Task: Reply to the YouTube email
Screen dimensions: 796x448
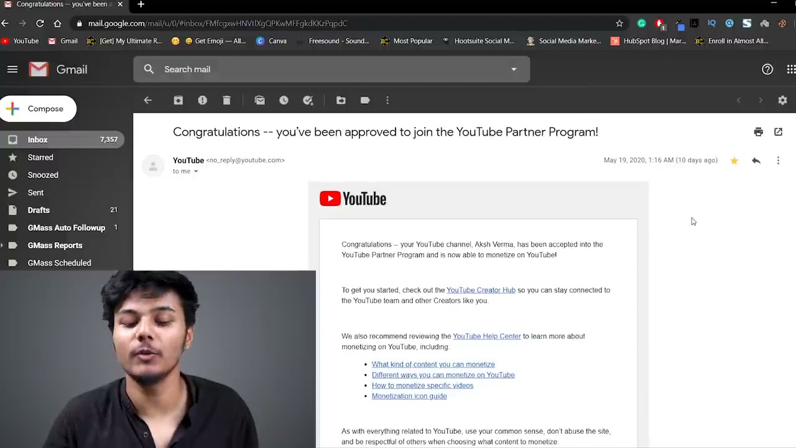Action: point(756,161)
